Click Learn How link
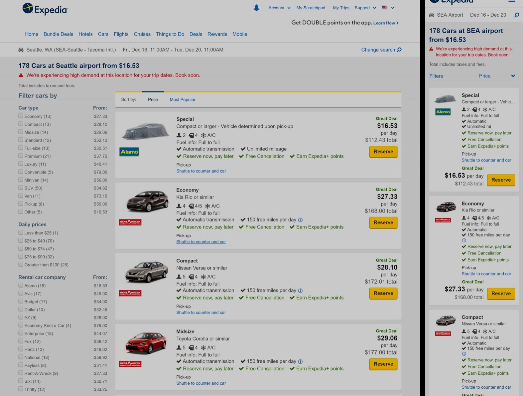This screenshot has width=523, height=396. click(x=386, y=23)
